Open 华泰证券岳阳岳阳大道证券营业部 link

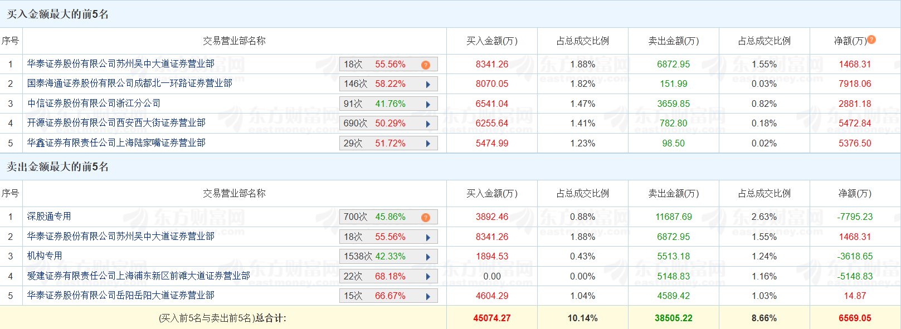pyautogui.click(x=121, y=296)
